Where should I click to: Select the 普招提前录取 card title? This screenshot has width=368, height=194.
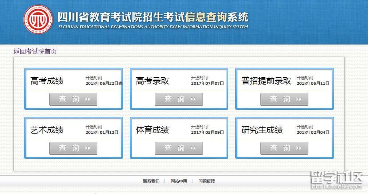(x=266, y=81)
